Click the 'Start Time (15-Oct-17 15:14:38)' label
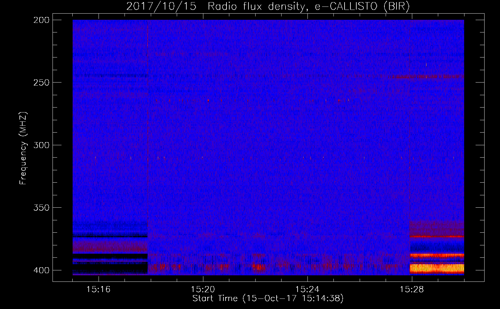 [268, 298]
